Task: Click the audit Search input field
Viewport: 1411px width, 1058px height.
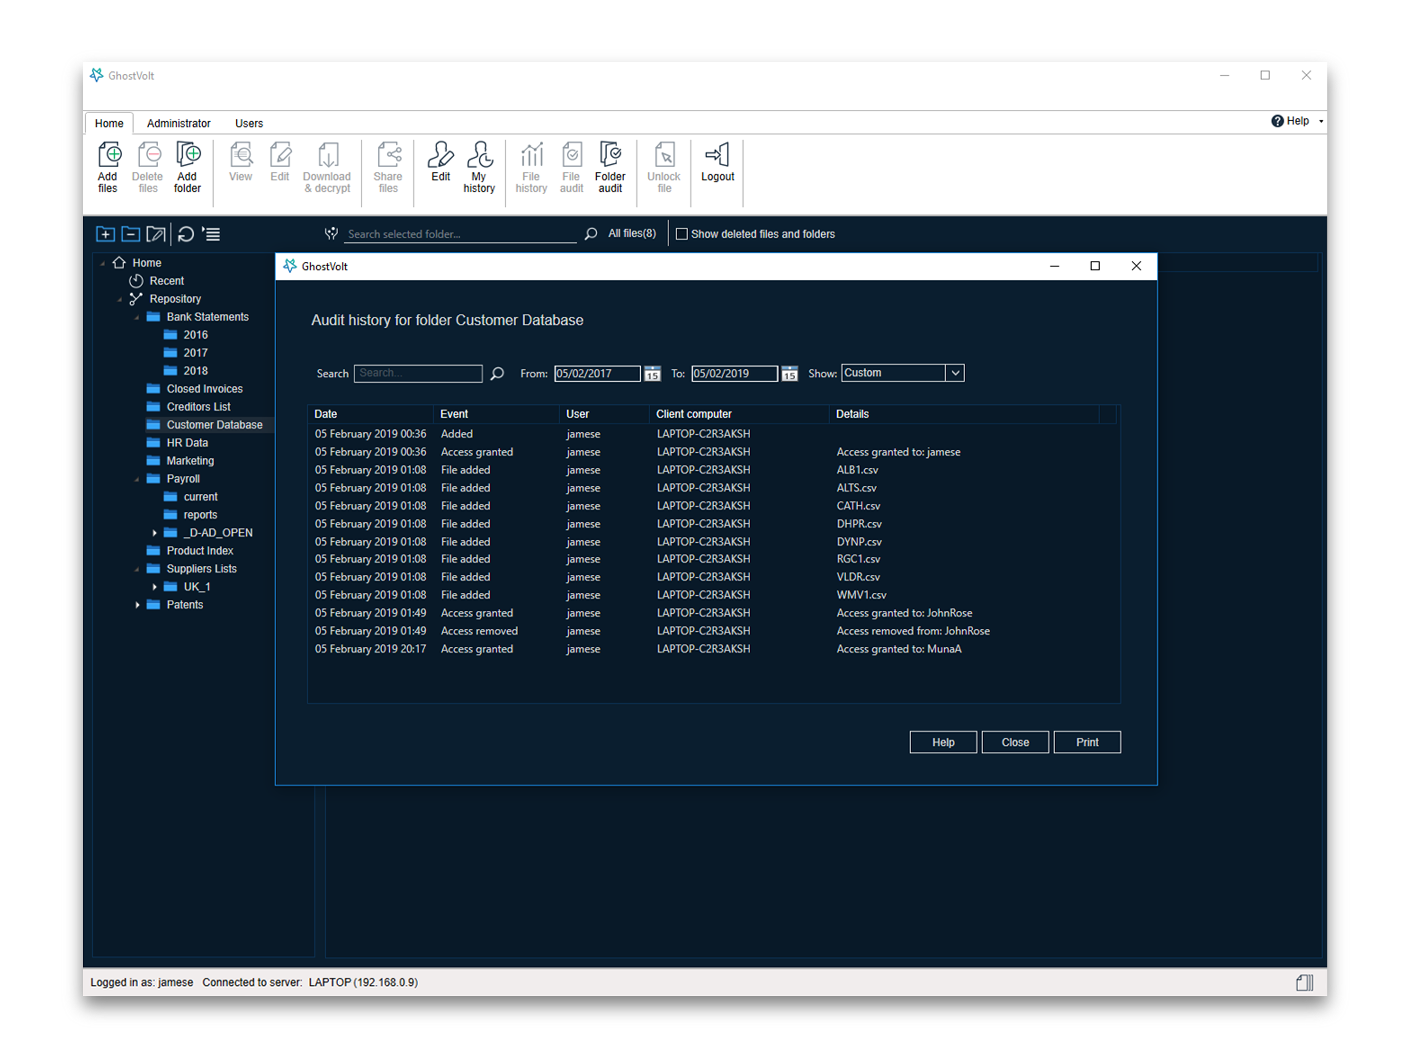Action: pos(418,374)
